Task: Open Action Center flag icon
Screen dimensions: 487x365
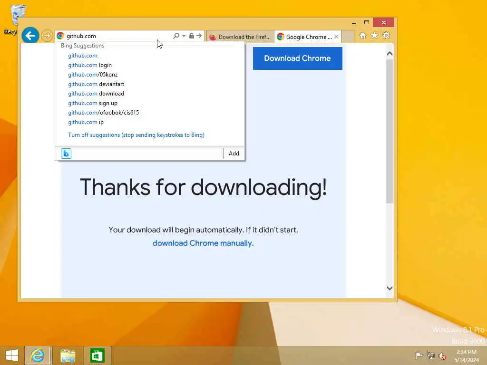Action: [x=419, y=355]
